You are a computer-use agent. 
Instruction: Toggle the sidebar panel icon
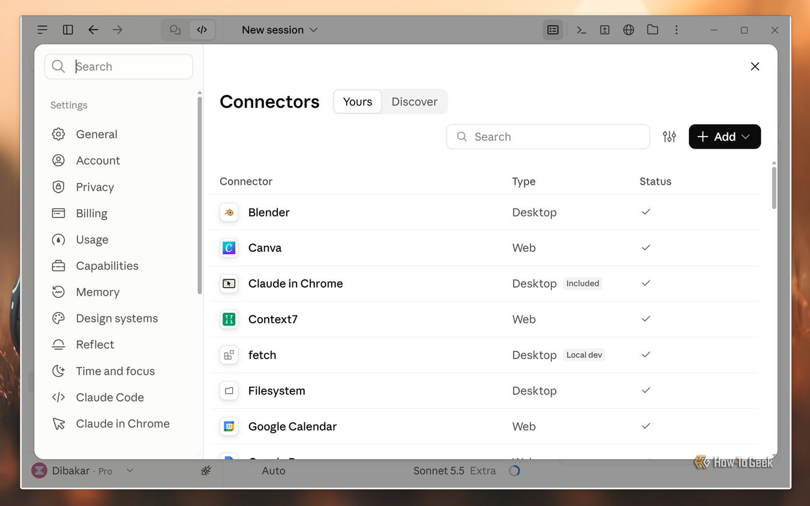click(68, 29)
